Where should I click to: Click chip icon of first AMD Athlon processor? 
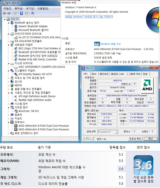pos(16,126)
